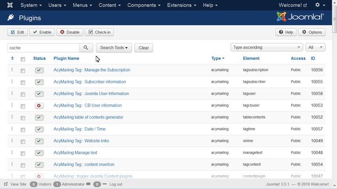Select checkbox for CB User information plugin
The width and height of the screenshot is (337, 189).
click(23, 106)
